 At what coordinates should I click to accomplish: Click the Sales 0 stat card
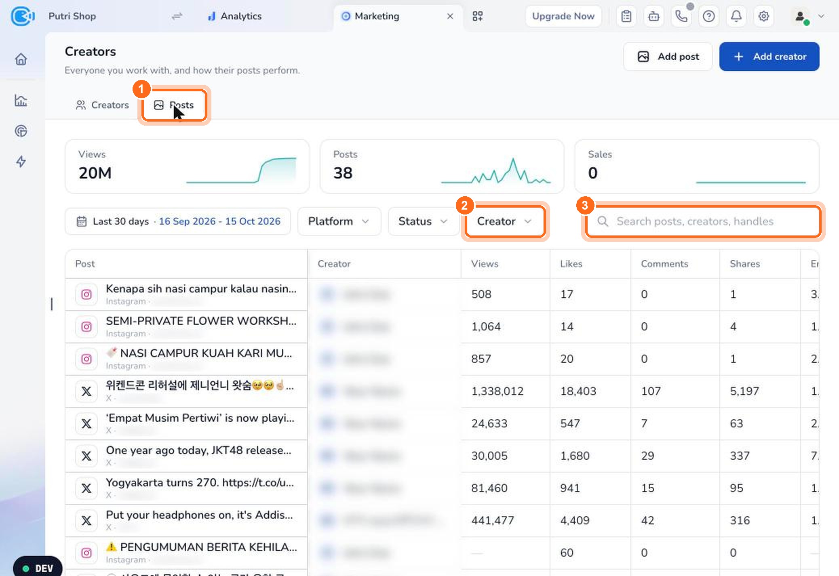point(697,166)
